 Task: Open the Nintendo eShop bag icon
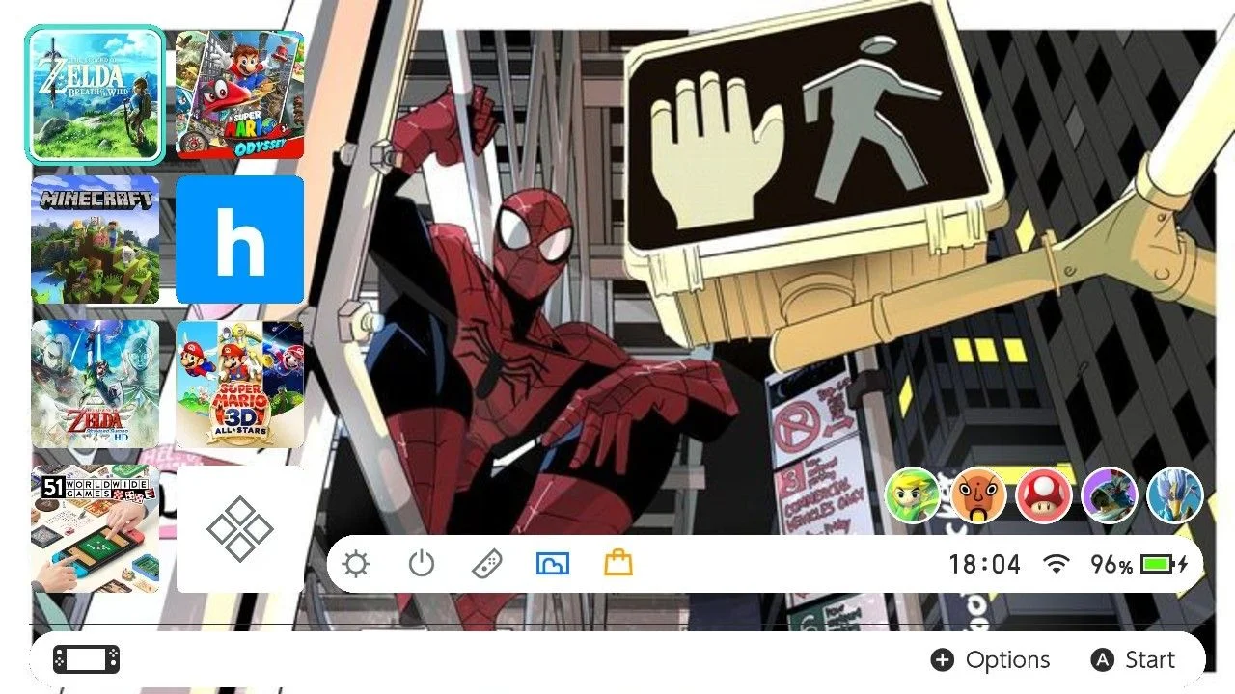[x=618, y=563]
